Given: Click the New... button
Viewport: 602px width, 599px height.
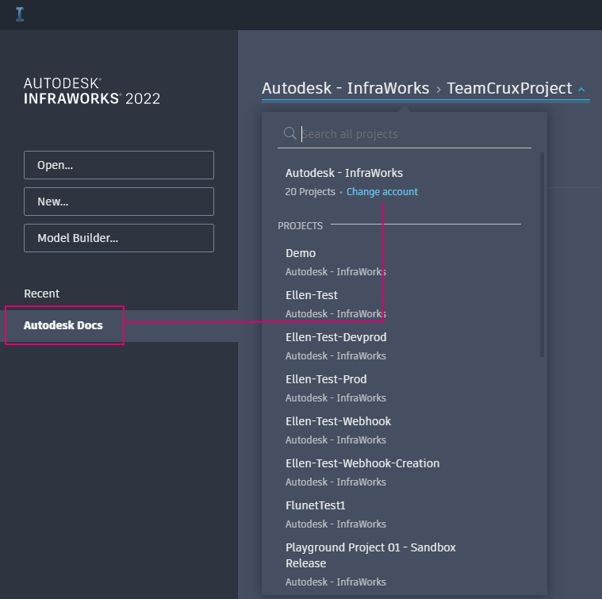Looking at the screenshot, I should click(x=119, y=202).
